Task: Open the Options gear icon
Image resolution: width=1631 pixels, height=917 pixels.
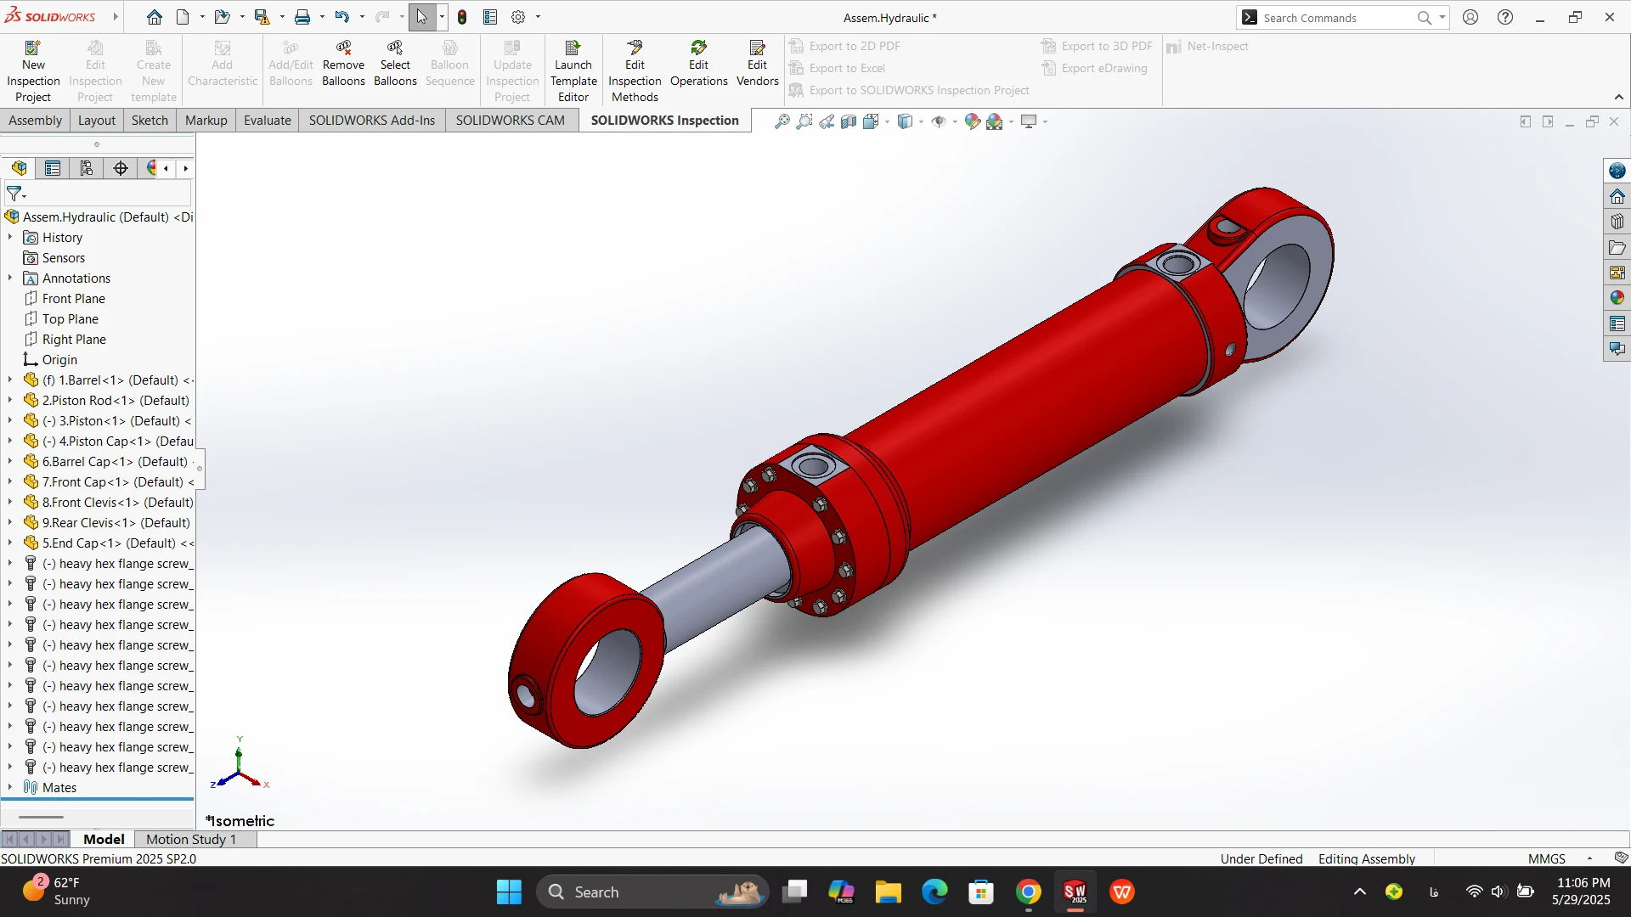Action: tap(518, 17)
